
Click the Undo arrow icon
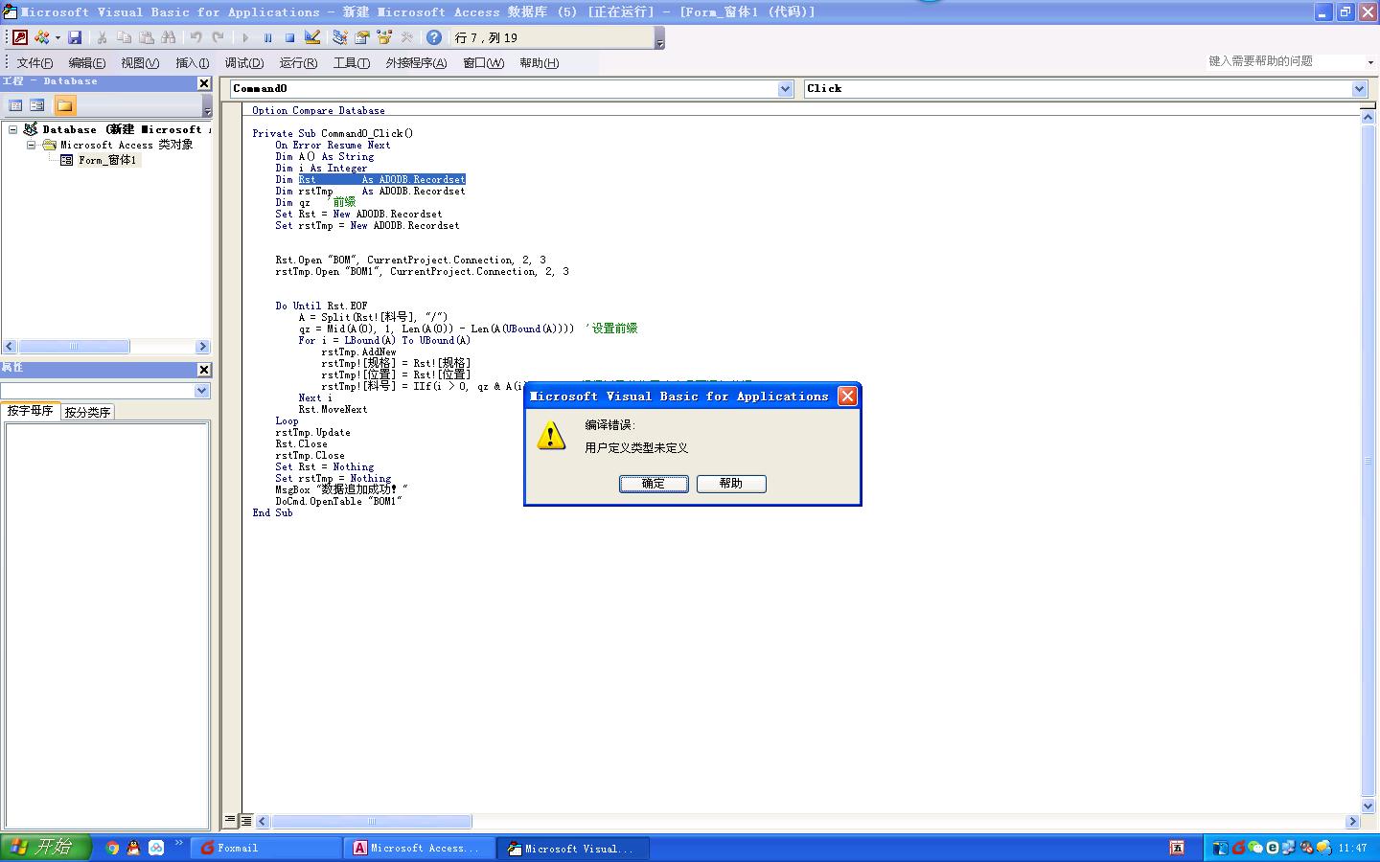coord(195,37)
